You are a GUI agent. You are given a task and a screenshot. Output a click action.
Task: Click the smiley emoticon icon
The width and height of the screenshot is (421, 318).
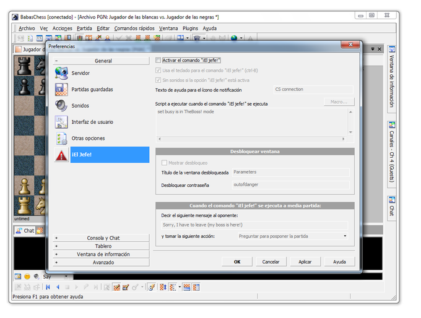[27, 277]
